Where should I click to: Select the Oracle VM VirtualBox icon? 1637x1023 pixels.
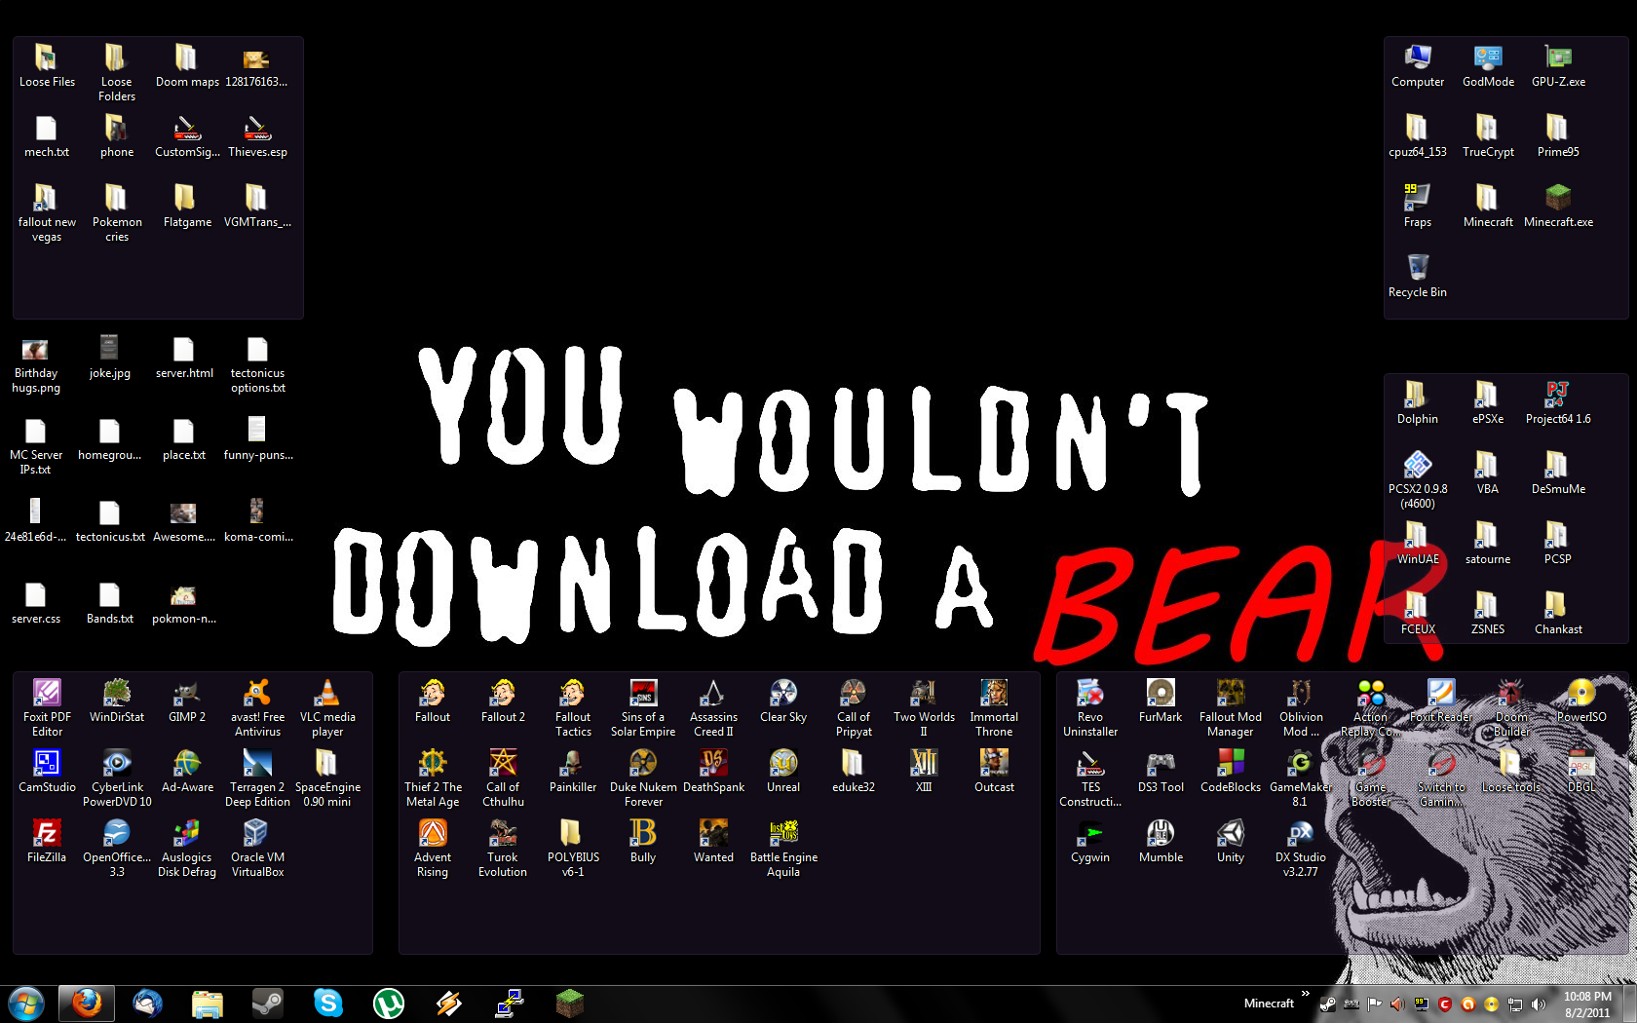pyautogui.click(x=257, y=834)
